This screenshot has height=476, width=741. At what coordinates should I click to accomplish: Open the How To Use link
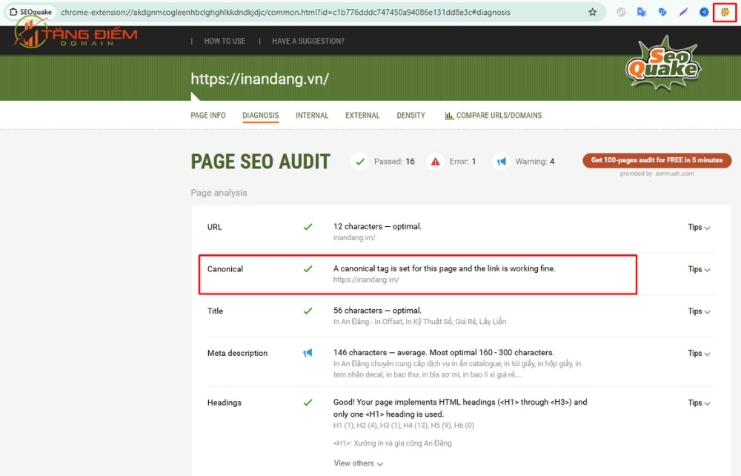[225, 41]
